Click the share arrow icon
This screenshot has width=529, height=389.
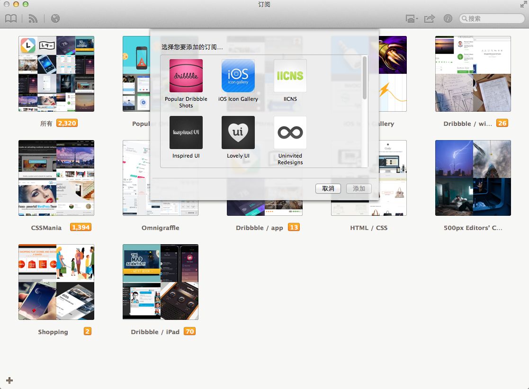(430, 18)
